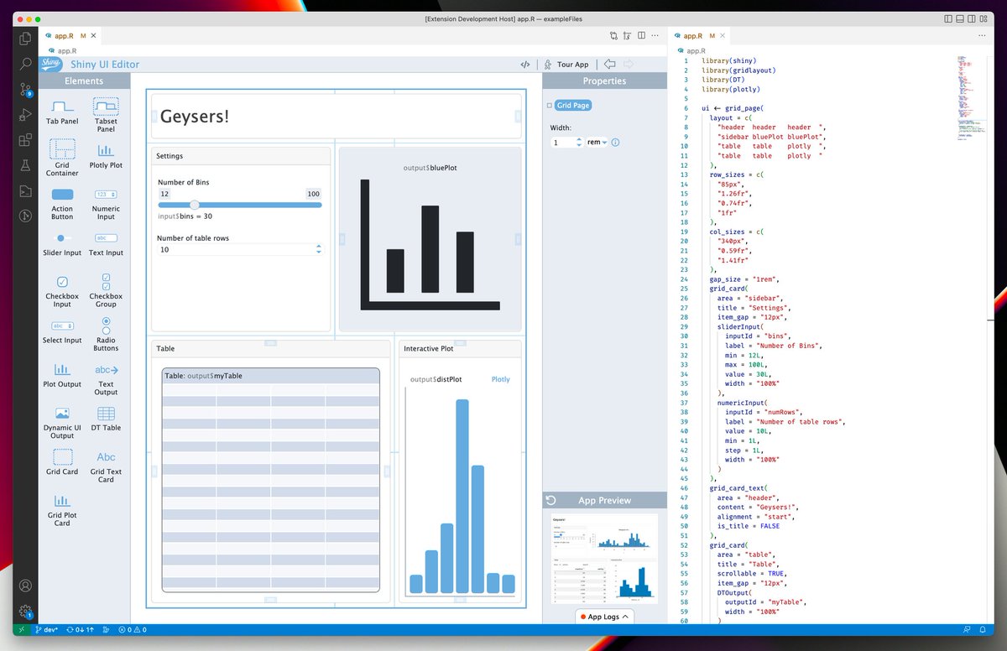
Task: Click the stepper on Number of table rows
Action: 318,249
